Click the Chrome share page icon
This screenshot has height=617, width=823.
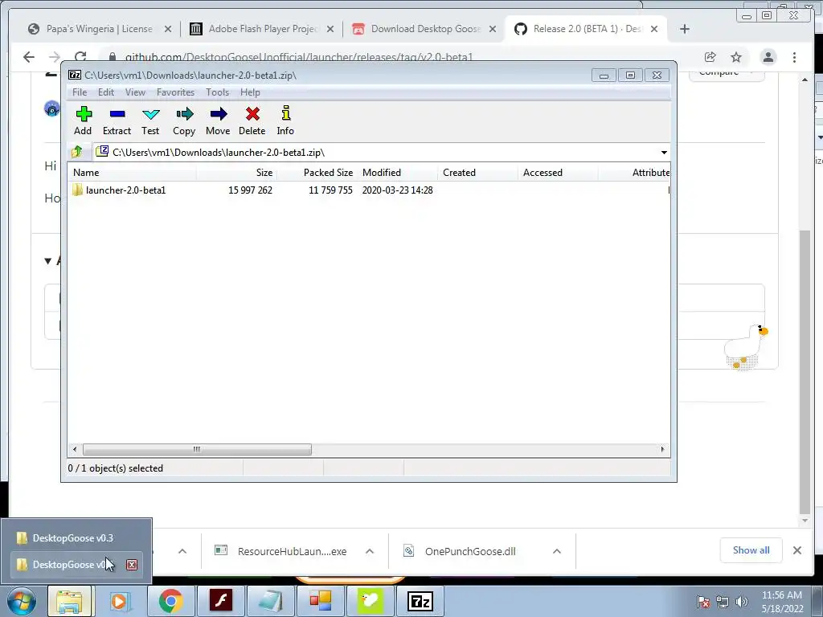tap(710, 57)
